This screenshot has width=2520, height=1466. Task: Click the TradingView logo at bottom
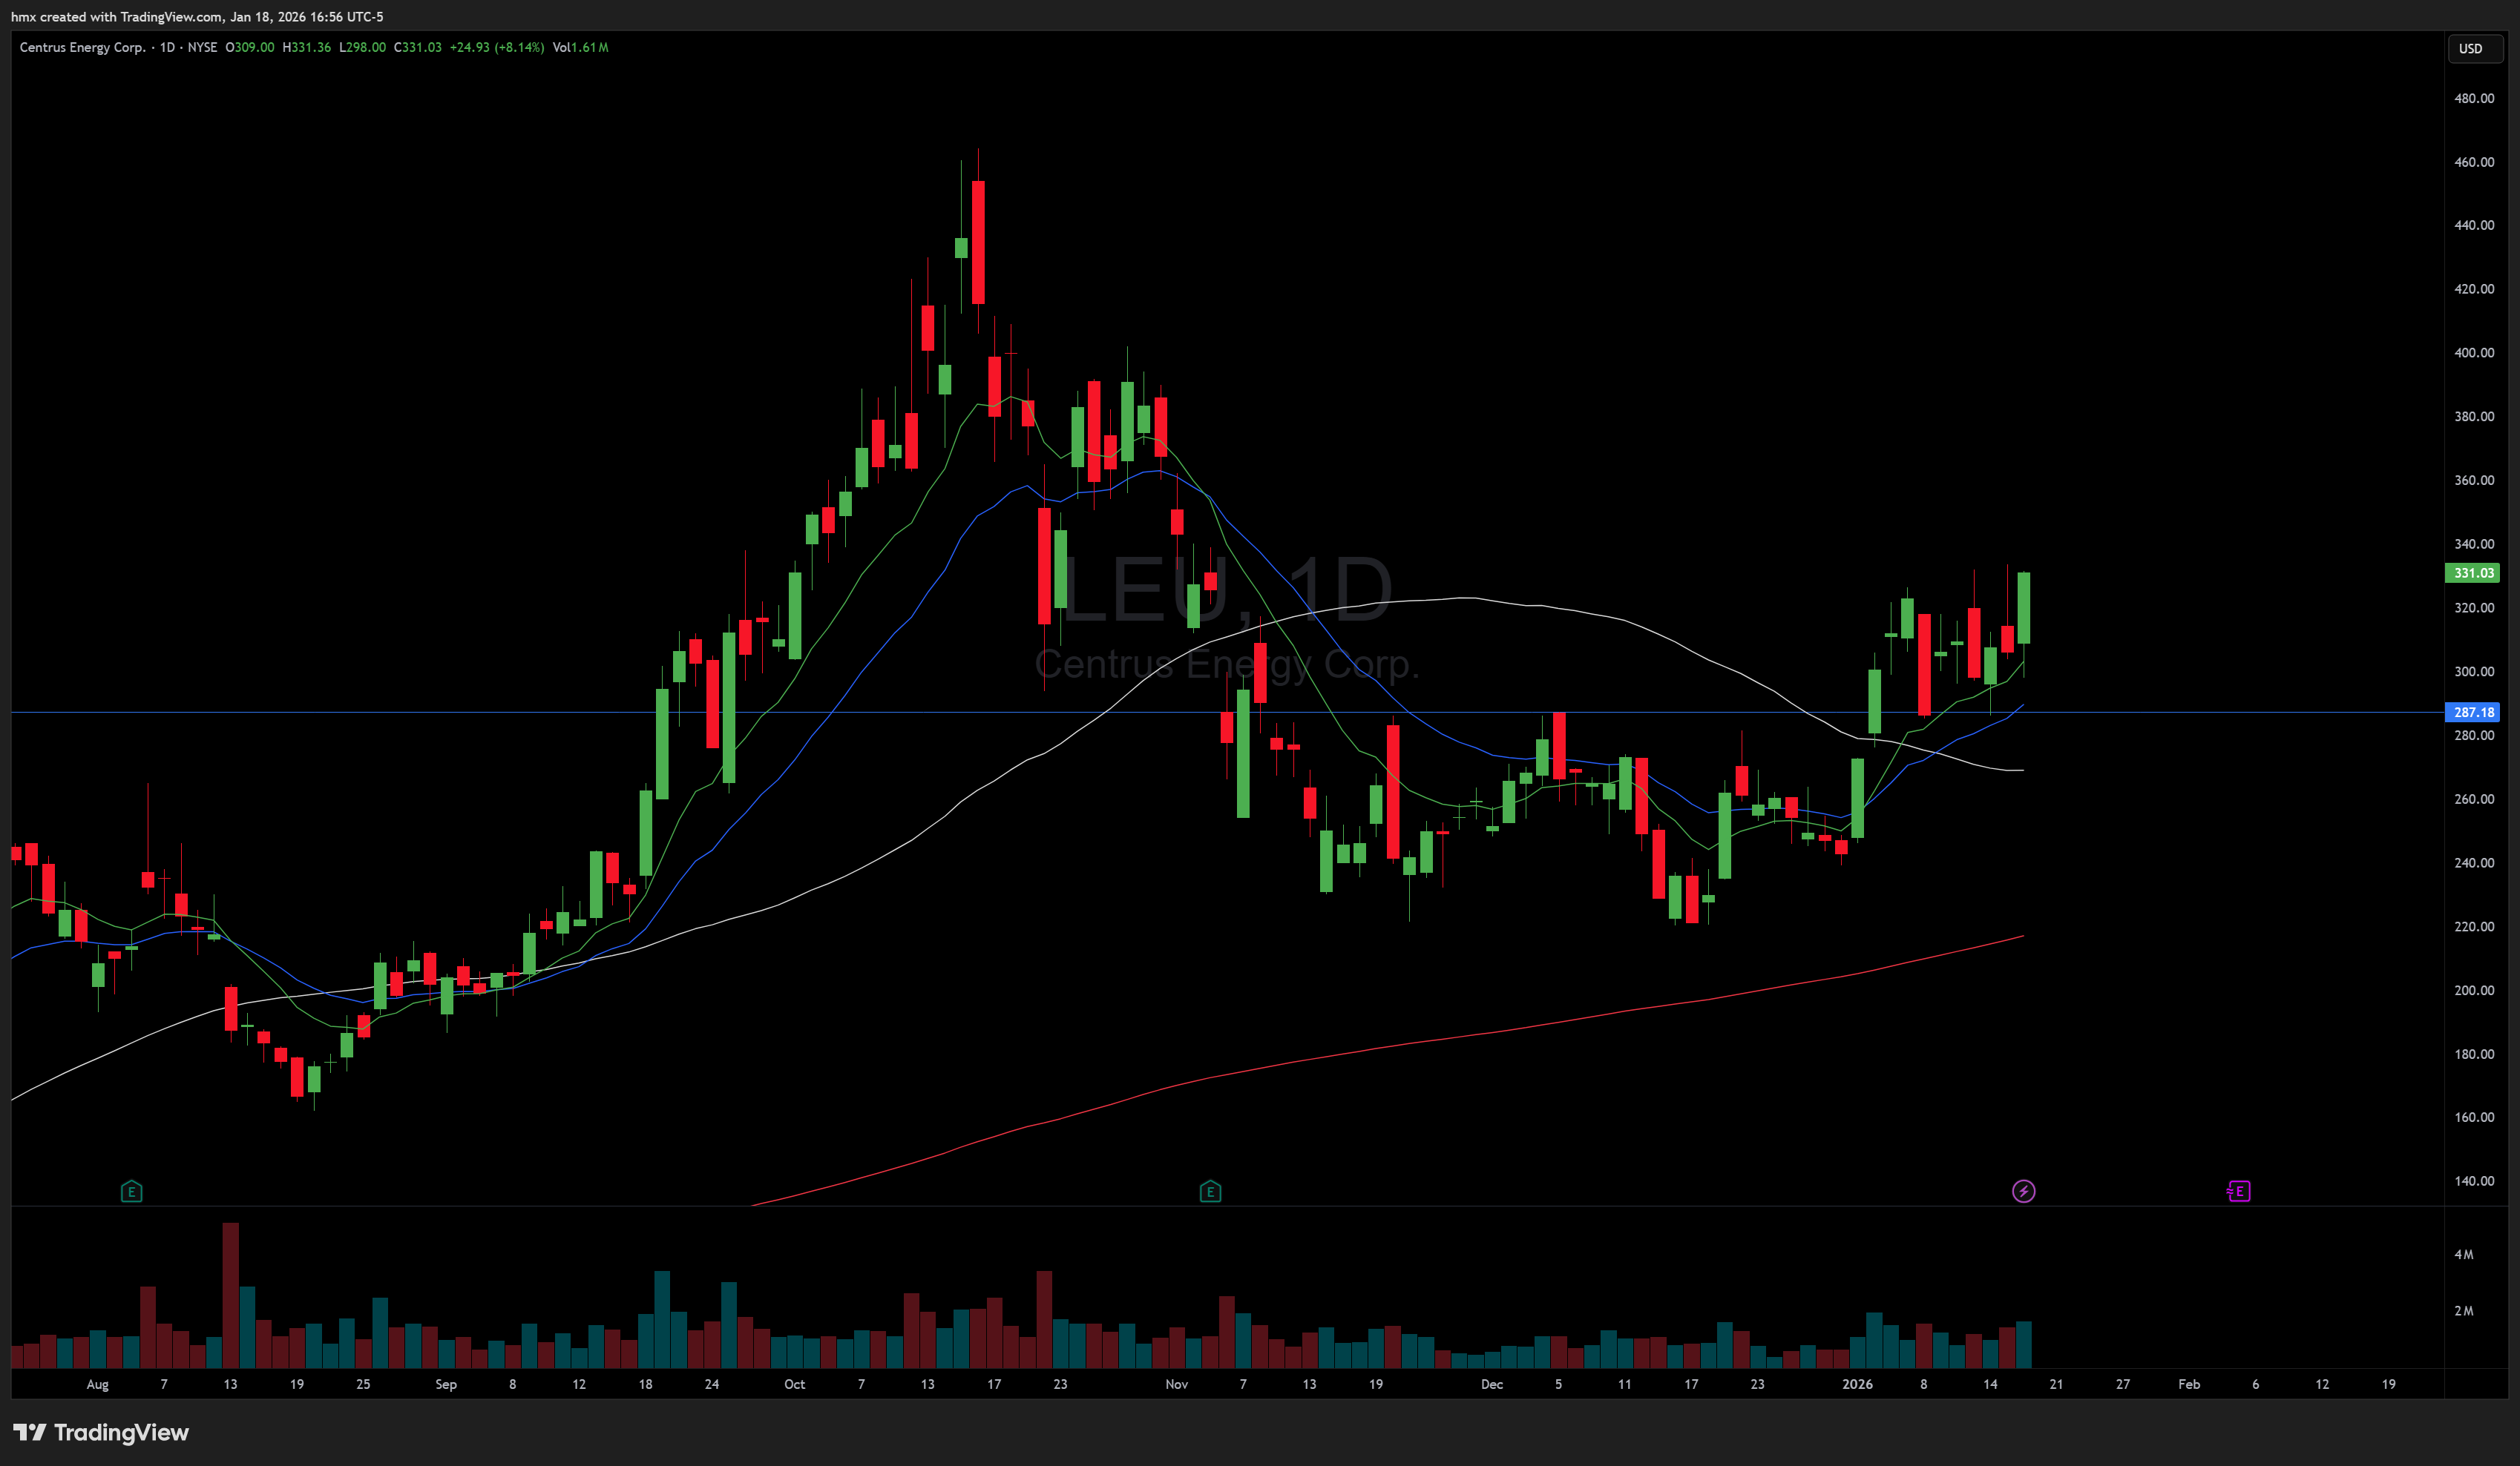pos(101,1432)
